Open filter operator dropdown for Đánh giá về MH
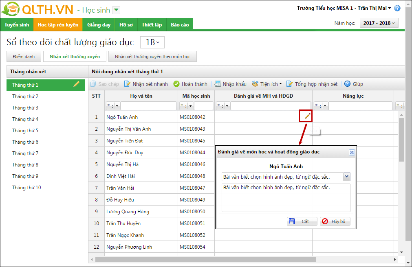This screenshot has width=412, height=267. tap(227, 106)
